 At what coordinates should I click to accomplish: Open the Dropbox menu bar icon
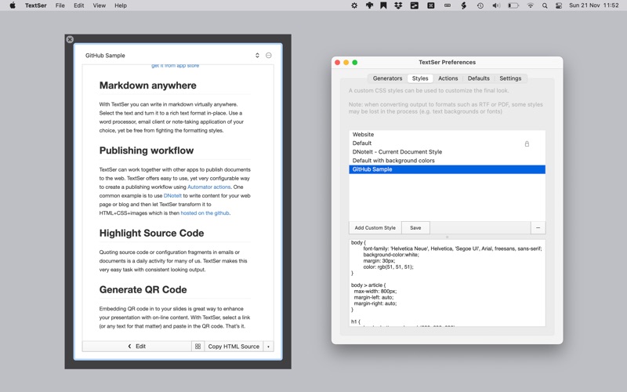pyautogui.click(x=398, y=5)
